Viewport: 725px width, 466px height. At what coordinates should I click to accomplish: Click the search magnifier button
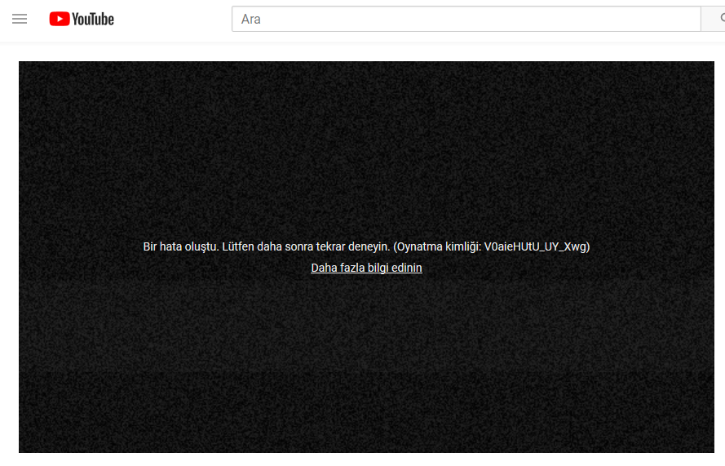pyautogui.click(x=715, y=19)
